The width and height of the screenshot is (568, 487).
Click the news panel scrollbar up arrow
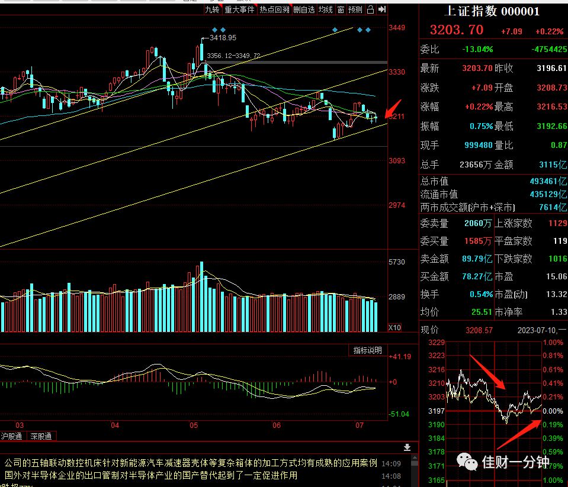tap(415, 458)
